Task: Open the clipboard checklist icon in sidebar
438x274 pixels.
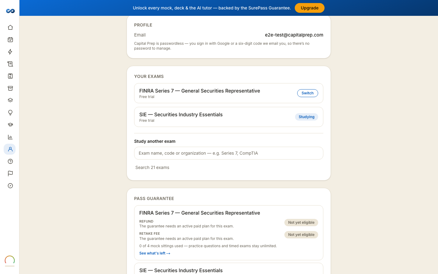Action: (10, 76)
